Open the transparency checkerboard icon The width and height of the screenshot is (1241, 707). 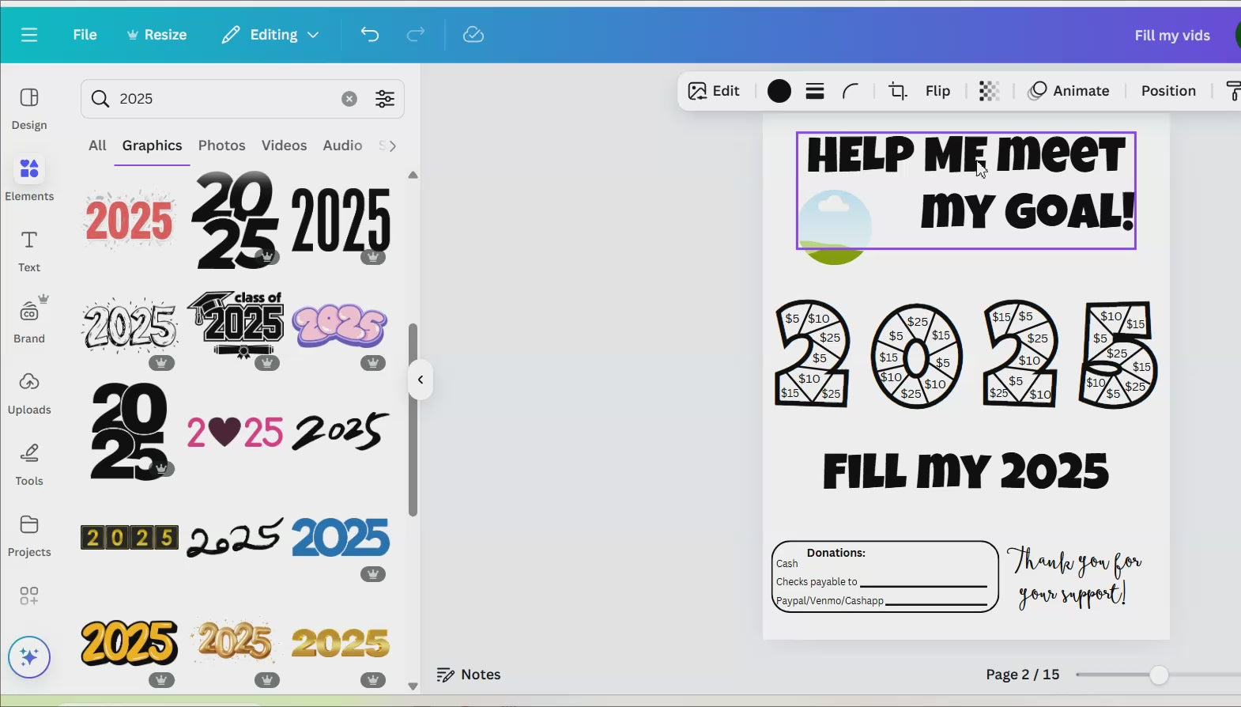point(989,91)
